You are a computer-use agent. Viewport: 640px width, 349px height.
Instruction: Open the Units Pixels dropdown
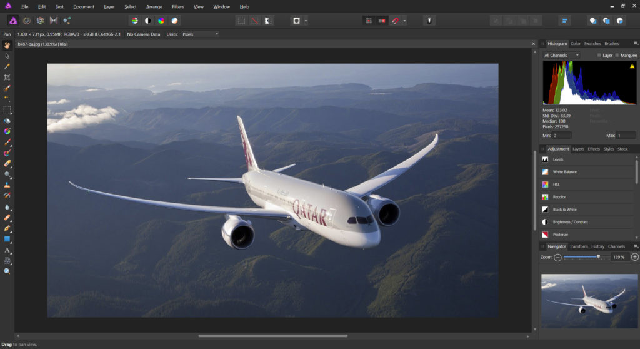[200, 34]
